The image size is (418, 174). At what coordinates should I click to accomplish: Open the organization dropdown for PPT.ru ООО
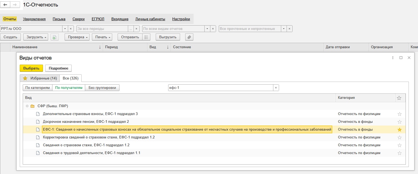click(65, 29)
